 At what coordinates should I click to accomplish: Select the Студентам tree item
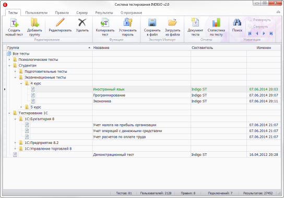[x=27, y=65]
